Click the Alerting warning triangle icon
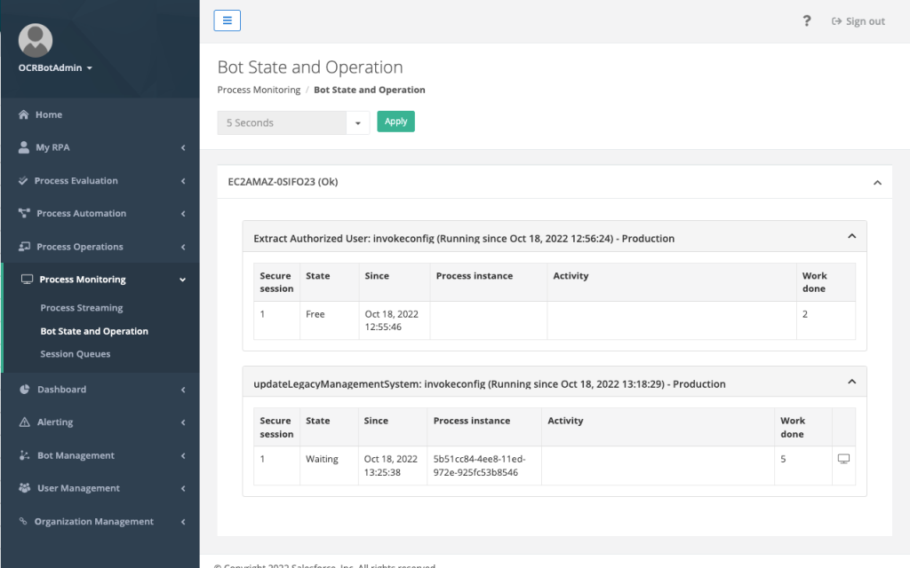This screenshot has width=910, height=568. [24, 422]
